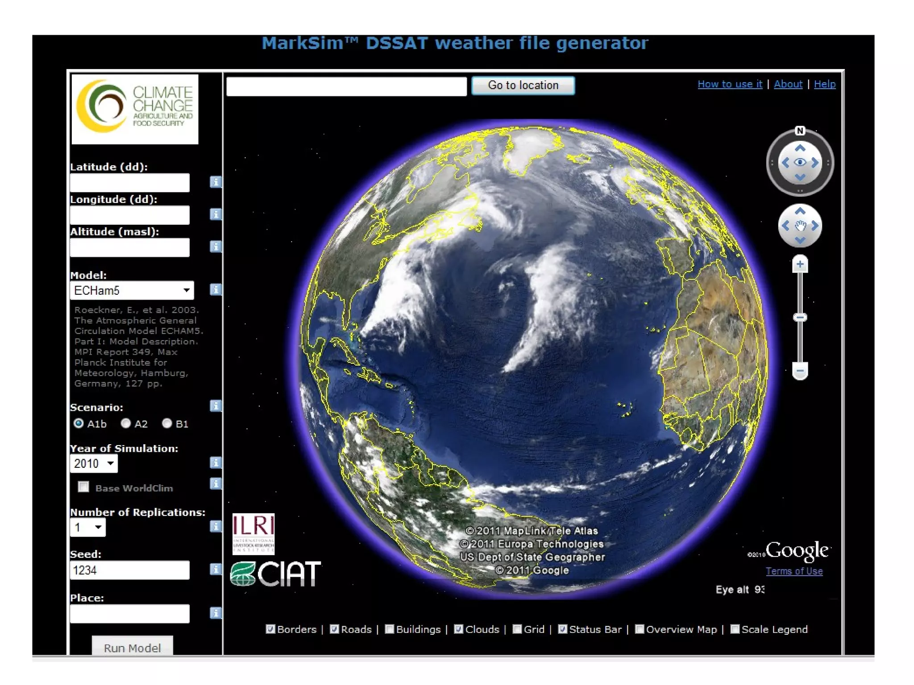Disable the Clouds layer checkbox
Screen dimensions: 914x685
click(458, 629)
